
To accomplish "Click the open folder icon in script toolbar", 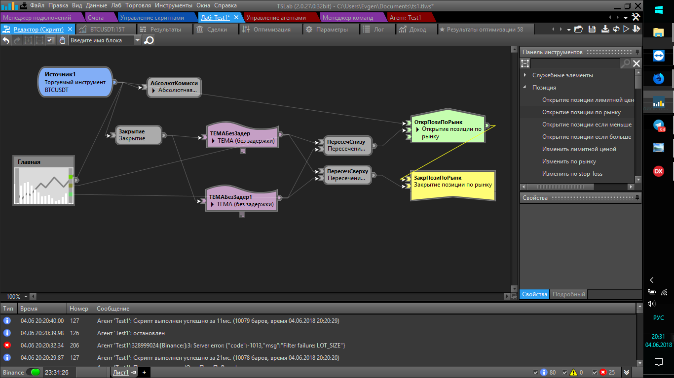I will pyautogui.click(x=579, y=30).
